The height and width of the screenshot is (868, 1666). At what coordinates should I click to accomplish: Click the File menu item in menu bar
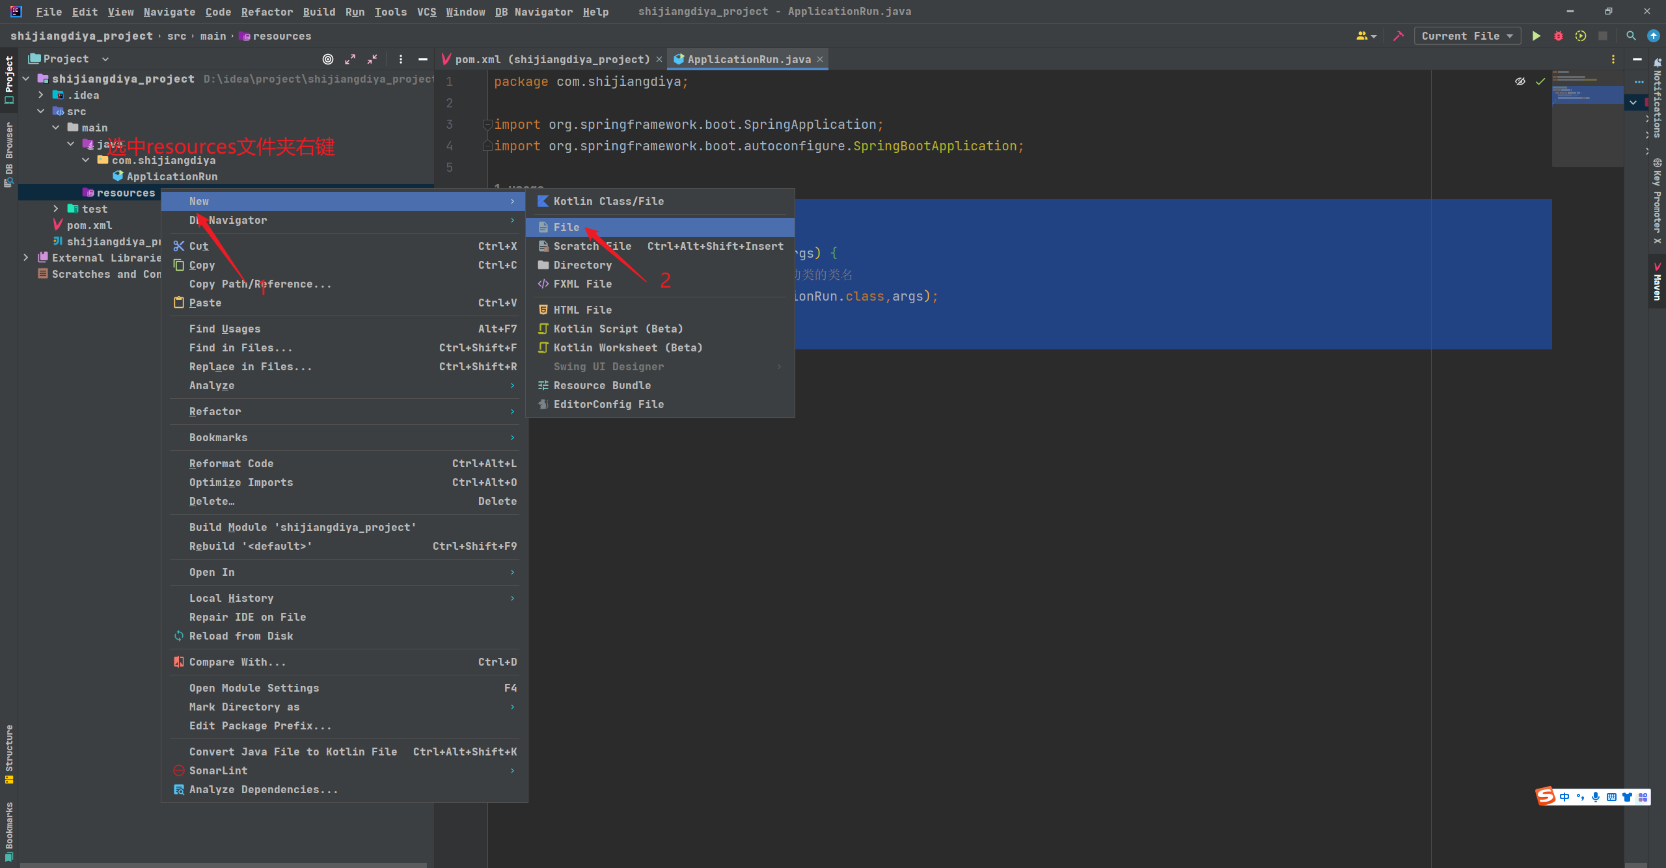coord(49,12)
